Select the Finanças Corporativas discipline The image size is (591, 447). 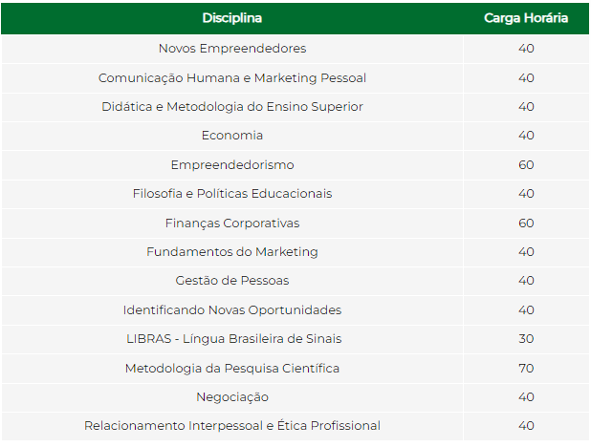point(232,223)
